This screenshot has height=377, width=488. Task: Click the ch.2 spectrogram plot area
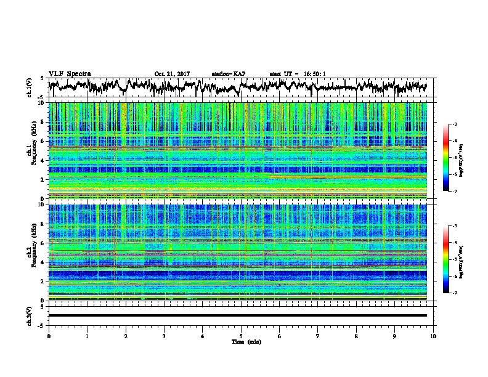[x=237, y=253]
